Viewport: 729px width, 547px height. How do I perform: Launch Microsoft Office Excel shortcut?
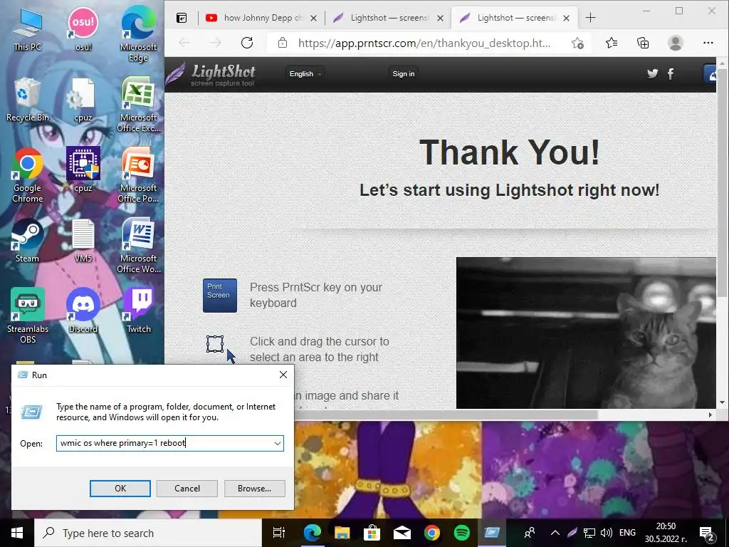click(x=138, y=105)
